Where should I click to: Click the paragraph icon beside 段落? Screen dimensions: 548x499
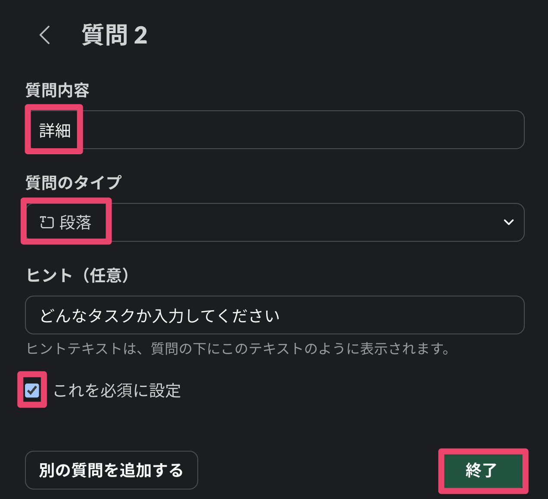point(47,222)
